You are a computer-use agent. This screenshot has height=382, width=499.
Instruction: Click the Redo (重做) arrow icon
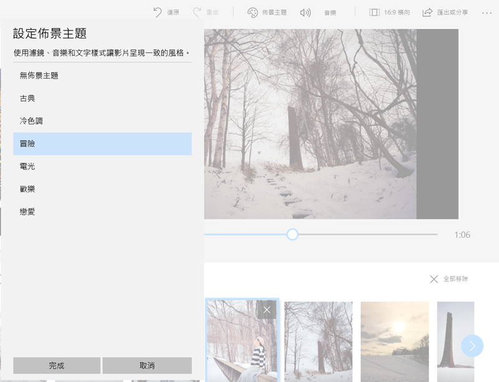pyautogui.click(x=196, y=12)
